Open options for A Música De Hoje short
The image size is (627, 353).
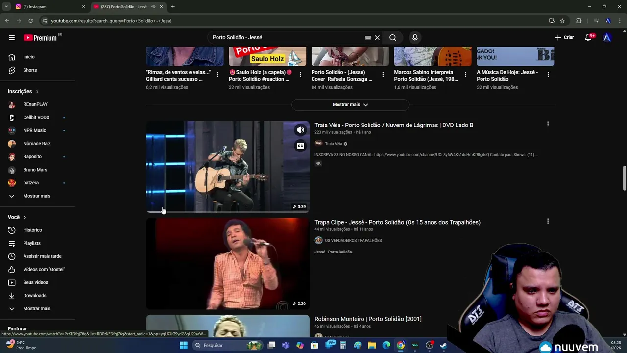(x=548, y=75)
